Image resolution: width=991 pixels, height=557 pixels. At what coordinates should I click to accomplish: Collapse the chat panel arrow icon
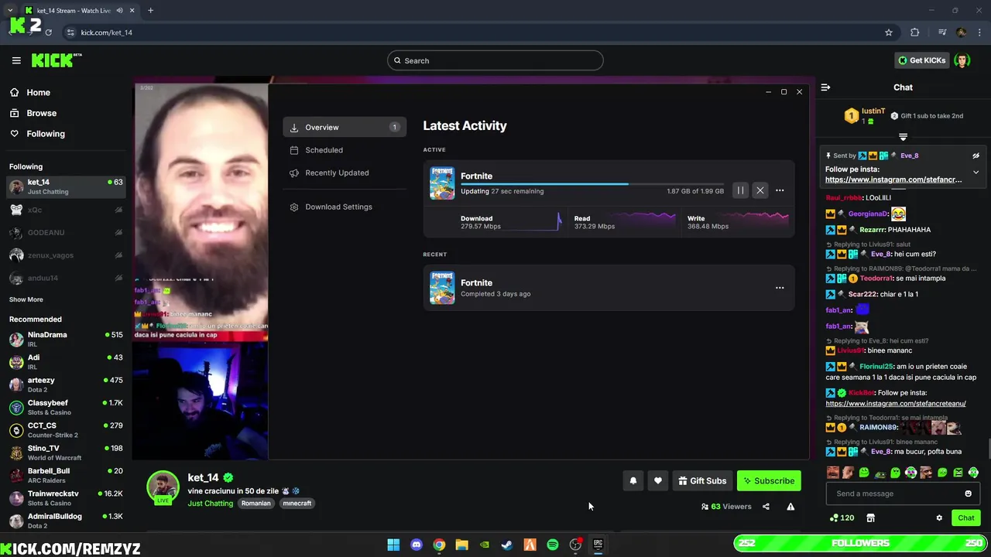click(825, 87)
